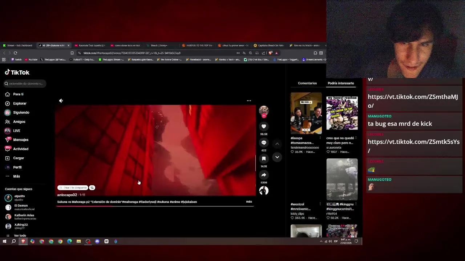Open chat link vt.tiktok.com/ZSmtk5sYs
465x261 pixels.
point(413,146)
